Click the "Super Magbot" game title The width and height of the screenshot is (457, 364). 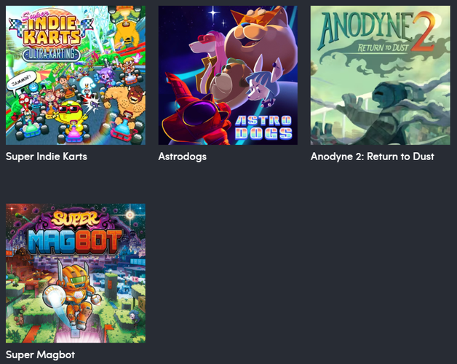click(40, 355)
